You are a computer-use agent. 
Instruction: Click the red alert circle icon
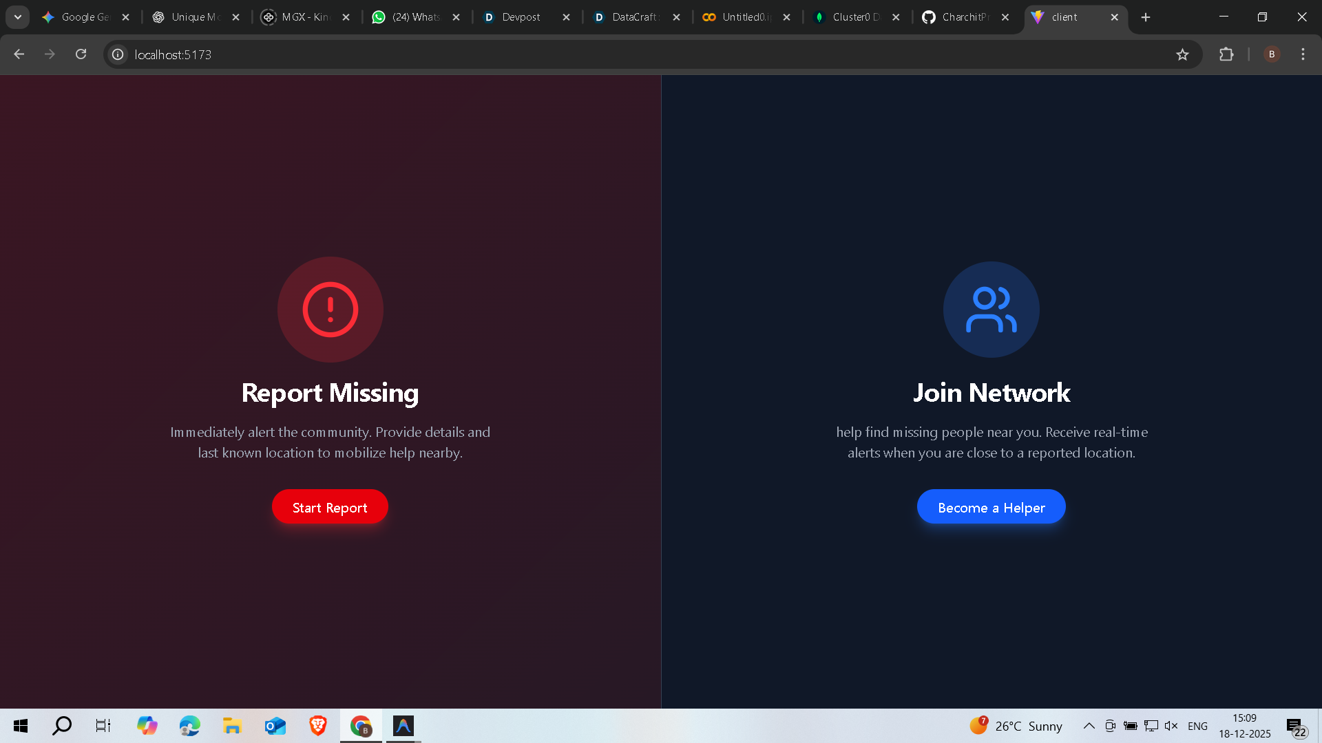point(330,310)
